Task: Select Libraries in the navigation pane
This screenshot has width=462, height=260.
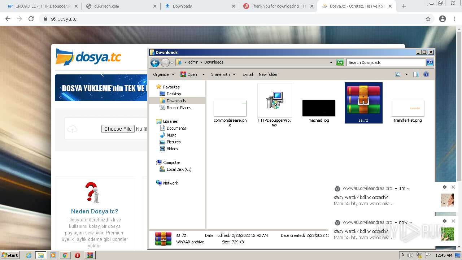Action: coord(170,121)
